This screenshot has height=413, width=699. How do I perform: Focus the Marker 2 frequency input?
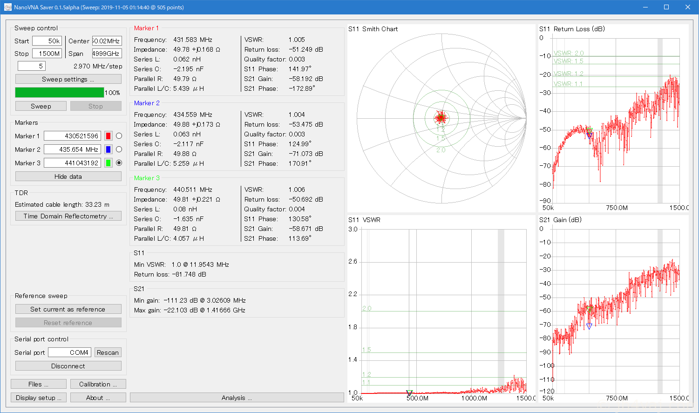pyautogui.click(x=72, y=149)
